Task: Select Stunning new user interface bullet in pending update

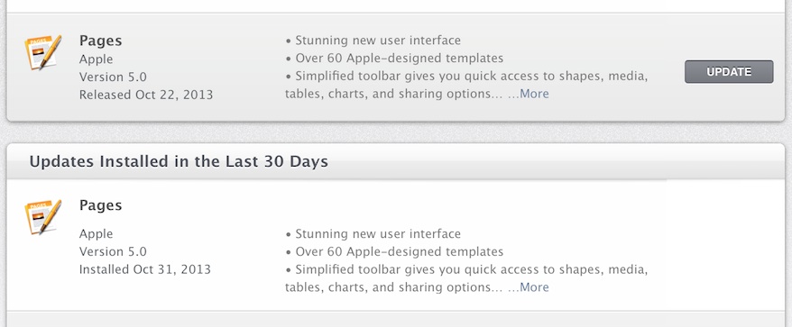Action: [x=373, y=41]
